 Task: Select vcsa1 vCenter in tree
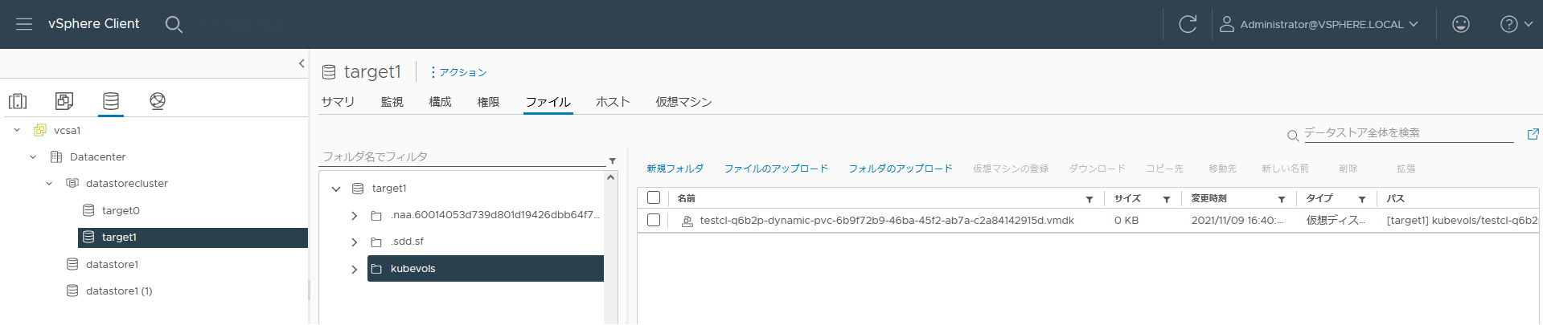pos(67,130)
